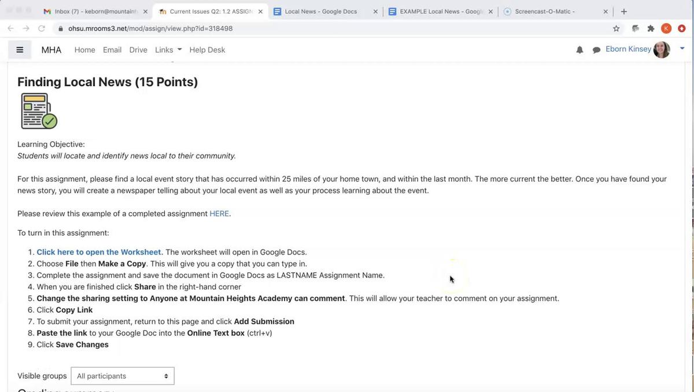694x392 pixels.
Task: Open the Help Desk menu item
Action: [x=207, y=50]
